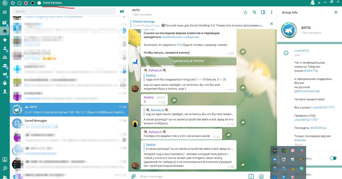Toggle the right info side panel icon
The width and height of the screenshot is (342, 179).
pyautogui.click(x=263, y=12)
